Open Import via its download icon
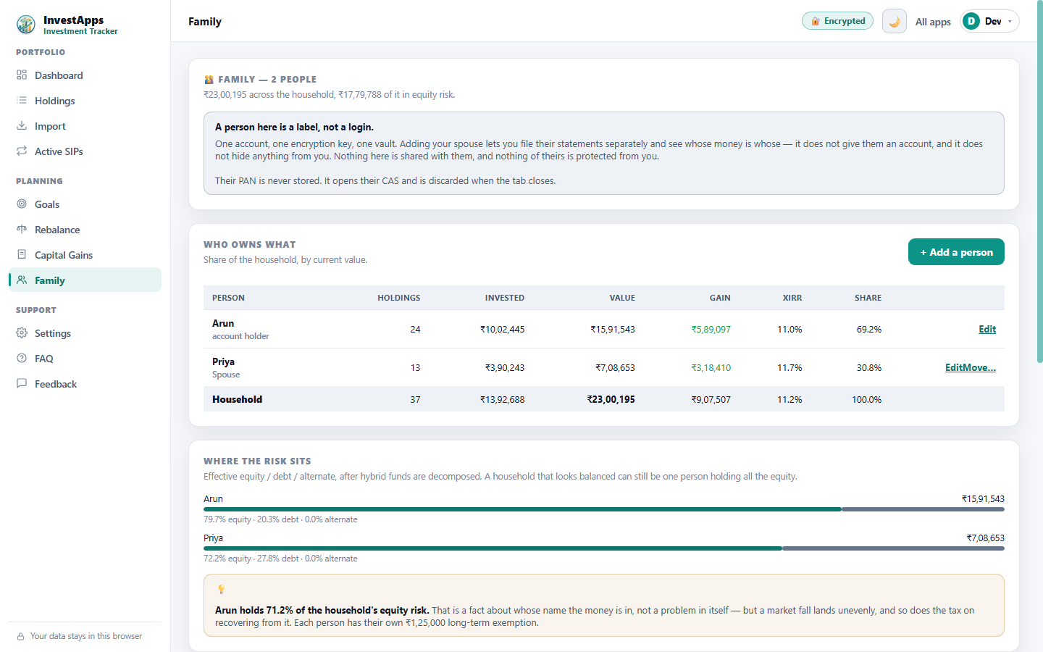This screenshot has width=1043, height=652. click(22, 125)
